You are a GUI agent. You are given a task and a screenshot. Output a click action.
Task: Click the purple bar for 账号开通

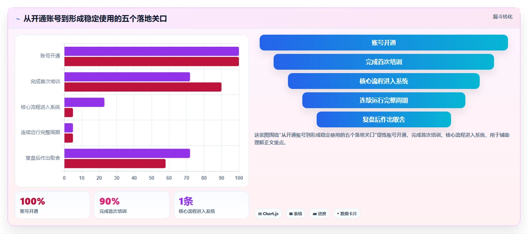pos(151,51)
